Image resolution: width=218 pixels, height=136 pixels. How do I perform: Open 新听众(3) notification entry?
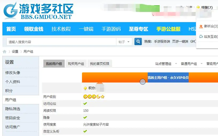tap(208, 26)
